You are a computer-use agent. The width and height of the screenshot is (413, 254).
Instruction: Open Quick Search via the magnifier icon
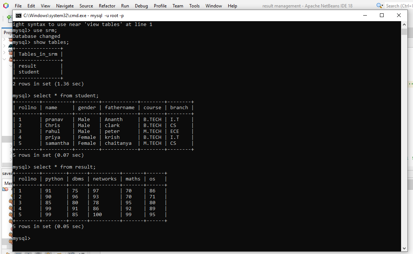coord(378,5)
